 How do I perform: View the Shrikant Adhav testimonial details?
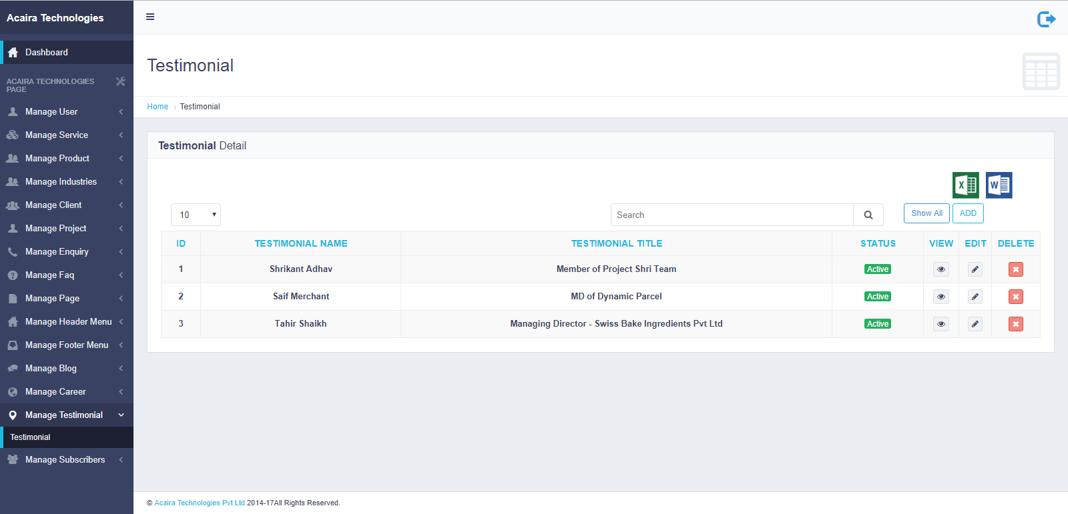point(941,269)
